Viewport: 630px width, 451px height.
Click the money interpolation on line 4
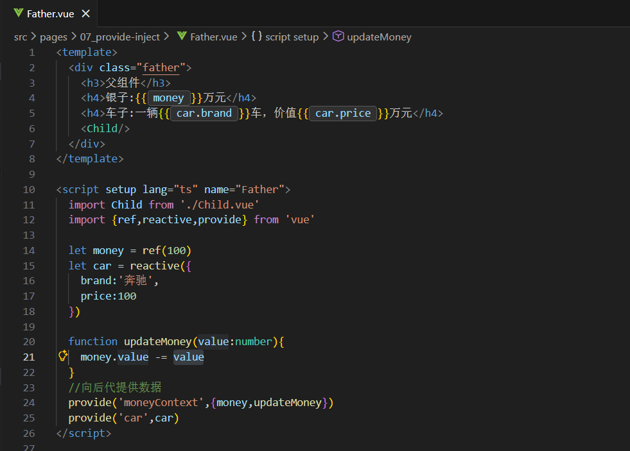(x=168, y=98)
